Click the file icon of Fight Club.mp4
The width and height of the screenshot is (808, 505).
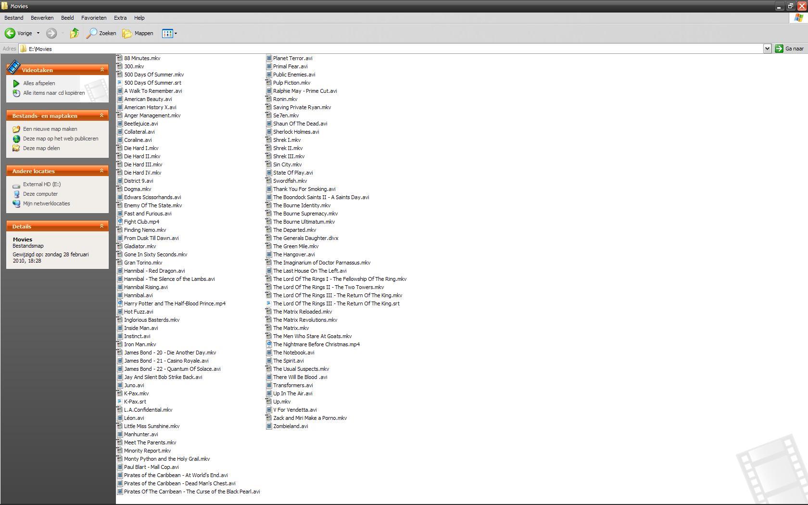coord(120,222)
